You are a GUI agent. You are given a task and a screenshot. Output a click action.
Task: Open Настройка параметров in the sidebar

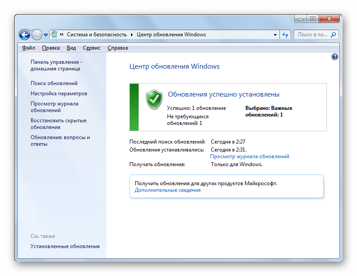click(x=59, y=93)
